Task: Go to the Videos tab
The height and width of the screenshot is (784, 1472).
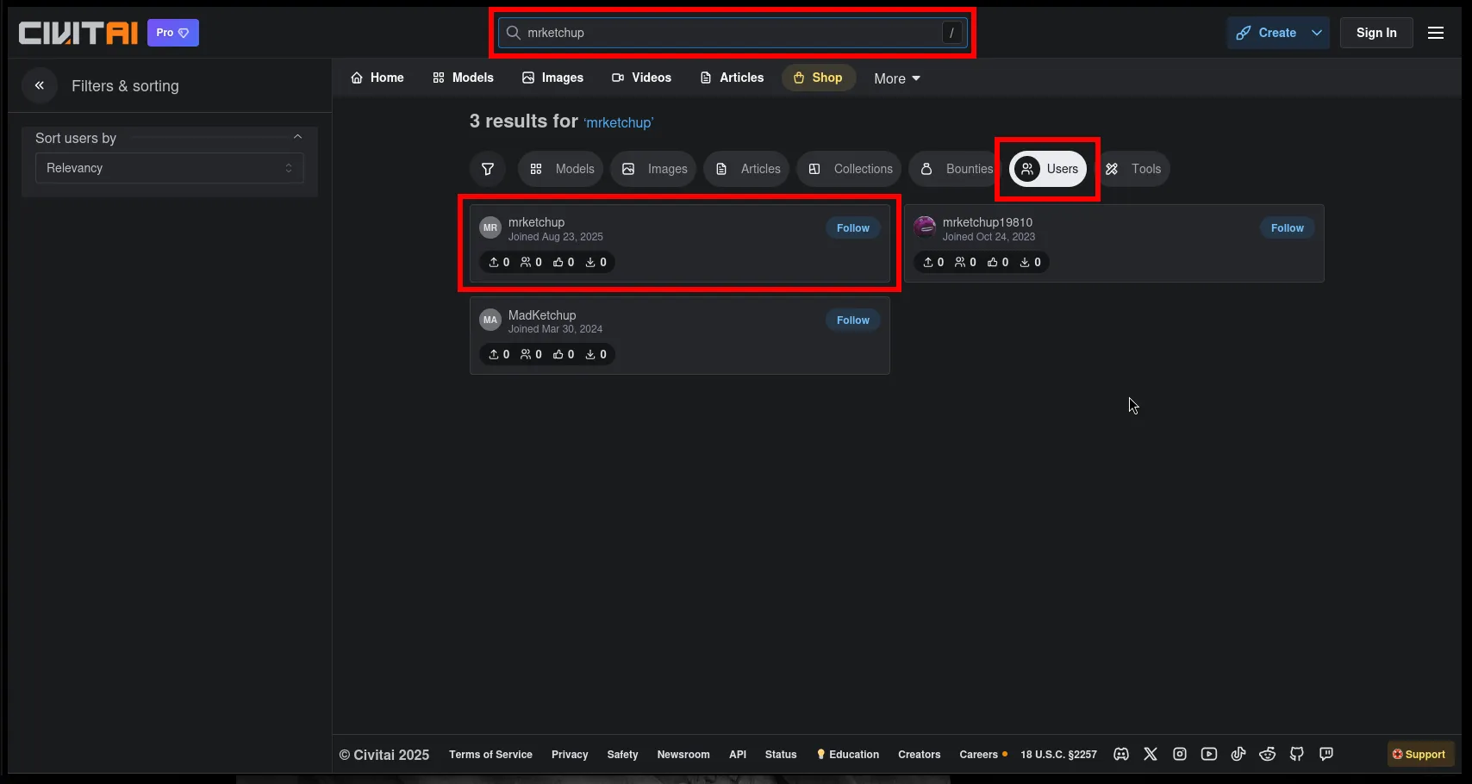Action: [x=641, y=78]
